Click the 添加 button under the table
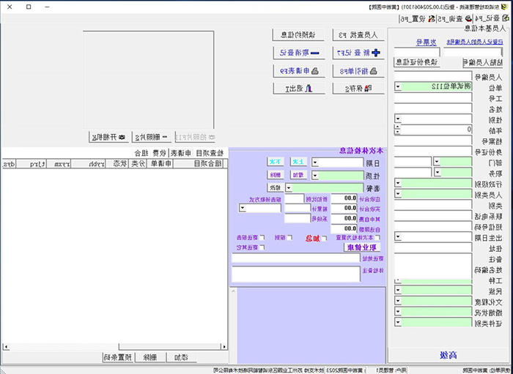This screenshot has height=374, width=513. point(181,358)
